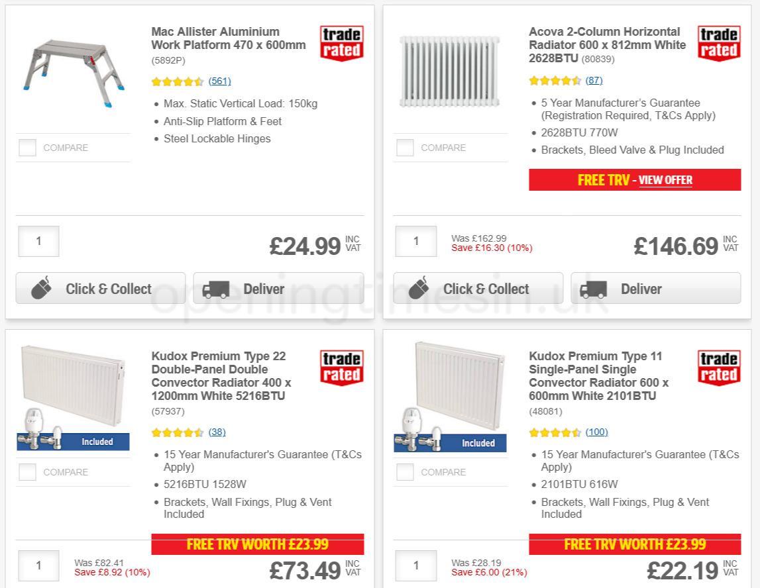This screenshot has width=760, height=588.
Task: Open the 38 reviews for Kudox Type 22
Action: coord(217,432)
